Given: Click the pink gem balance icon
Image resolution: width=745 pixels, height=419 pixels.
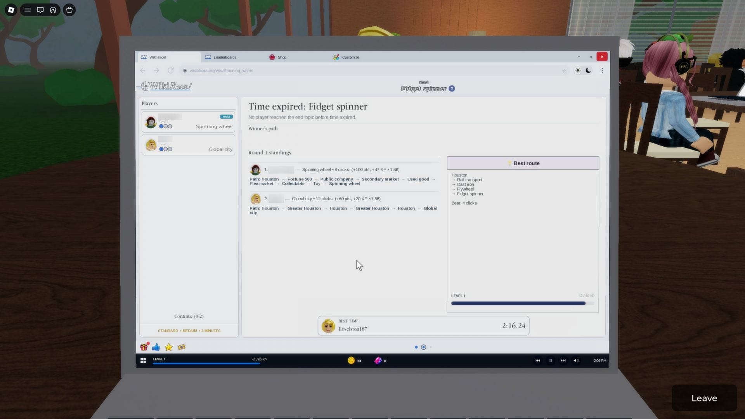Looking at the screenshot, I should (x=378, y=360).
